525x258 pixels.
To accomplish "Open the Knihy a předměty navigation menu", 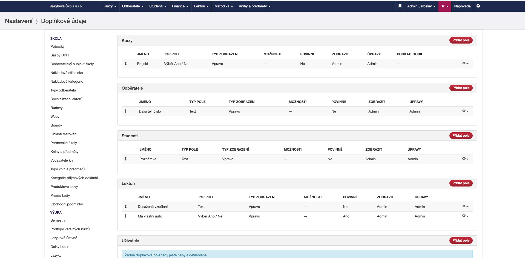I will pos(254,6).
